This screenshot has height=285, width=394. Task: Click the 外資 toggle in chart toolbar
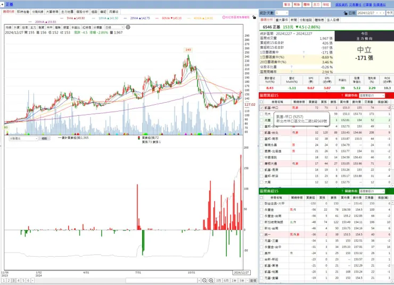[x=17, y=27]
